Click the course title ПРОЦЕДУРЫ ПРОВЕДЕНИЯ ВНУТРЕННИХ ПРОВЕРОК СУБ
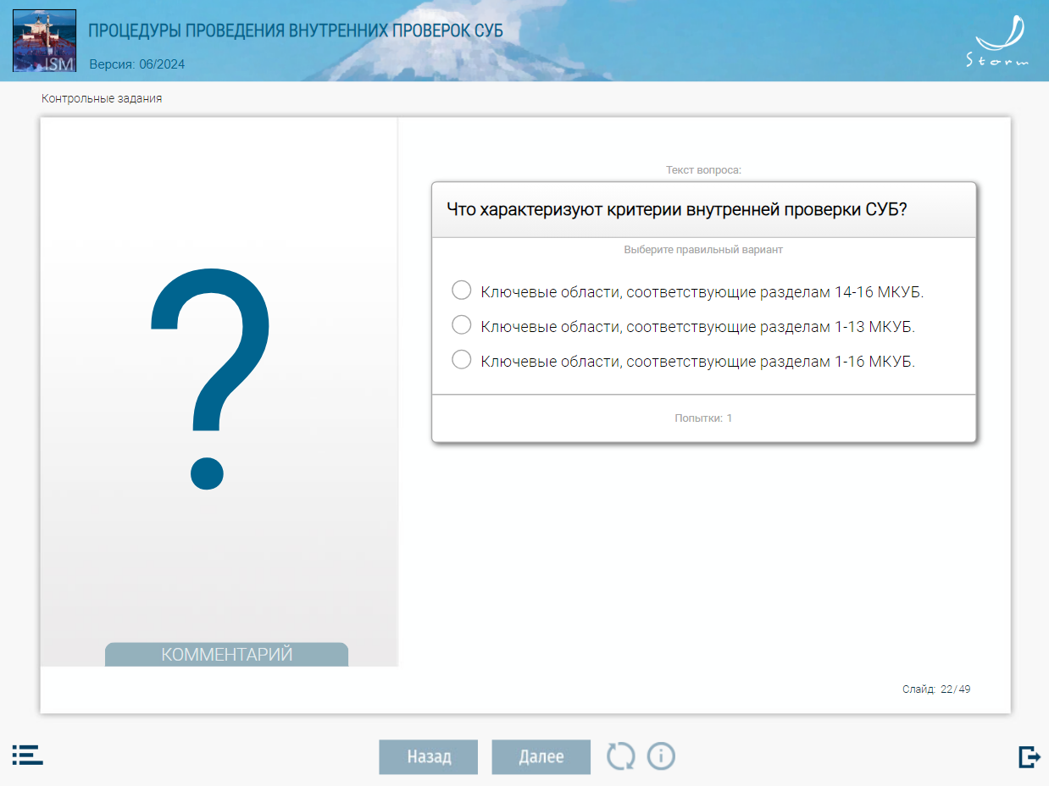 [296, 30]
